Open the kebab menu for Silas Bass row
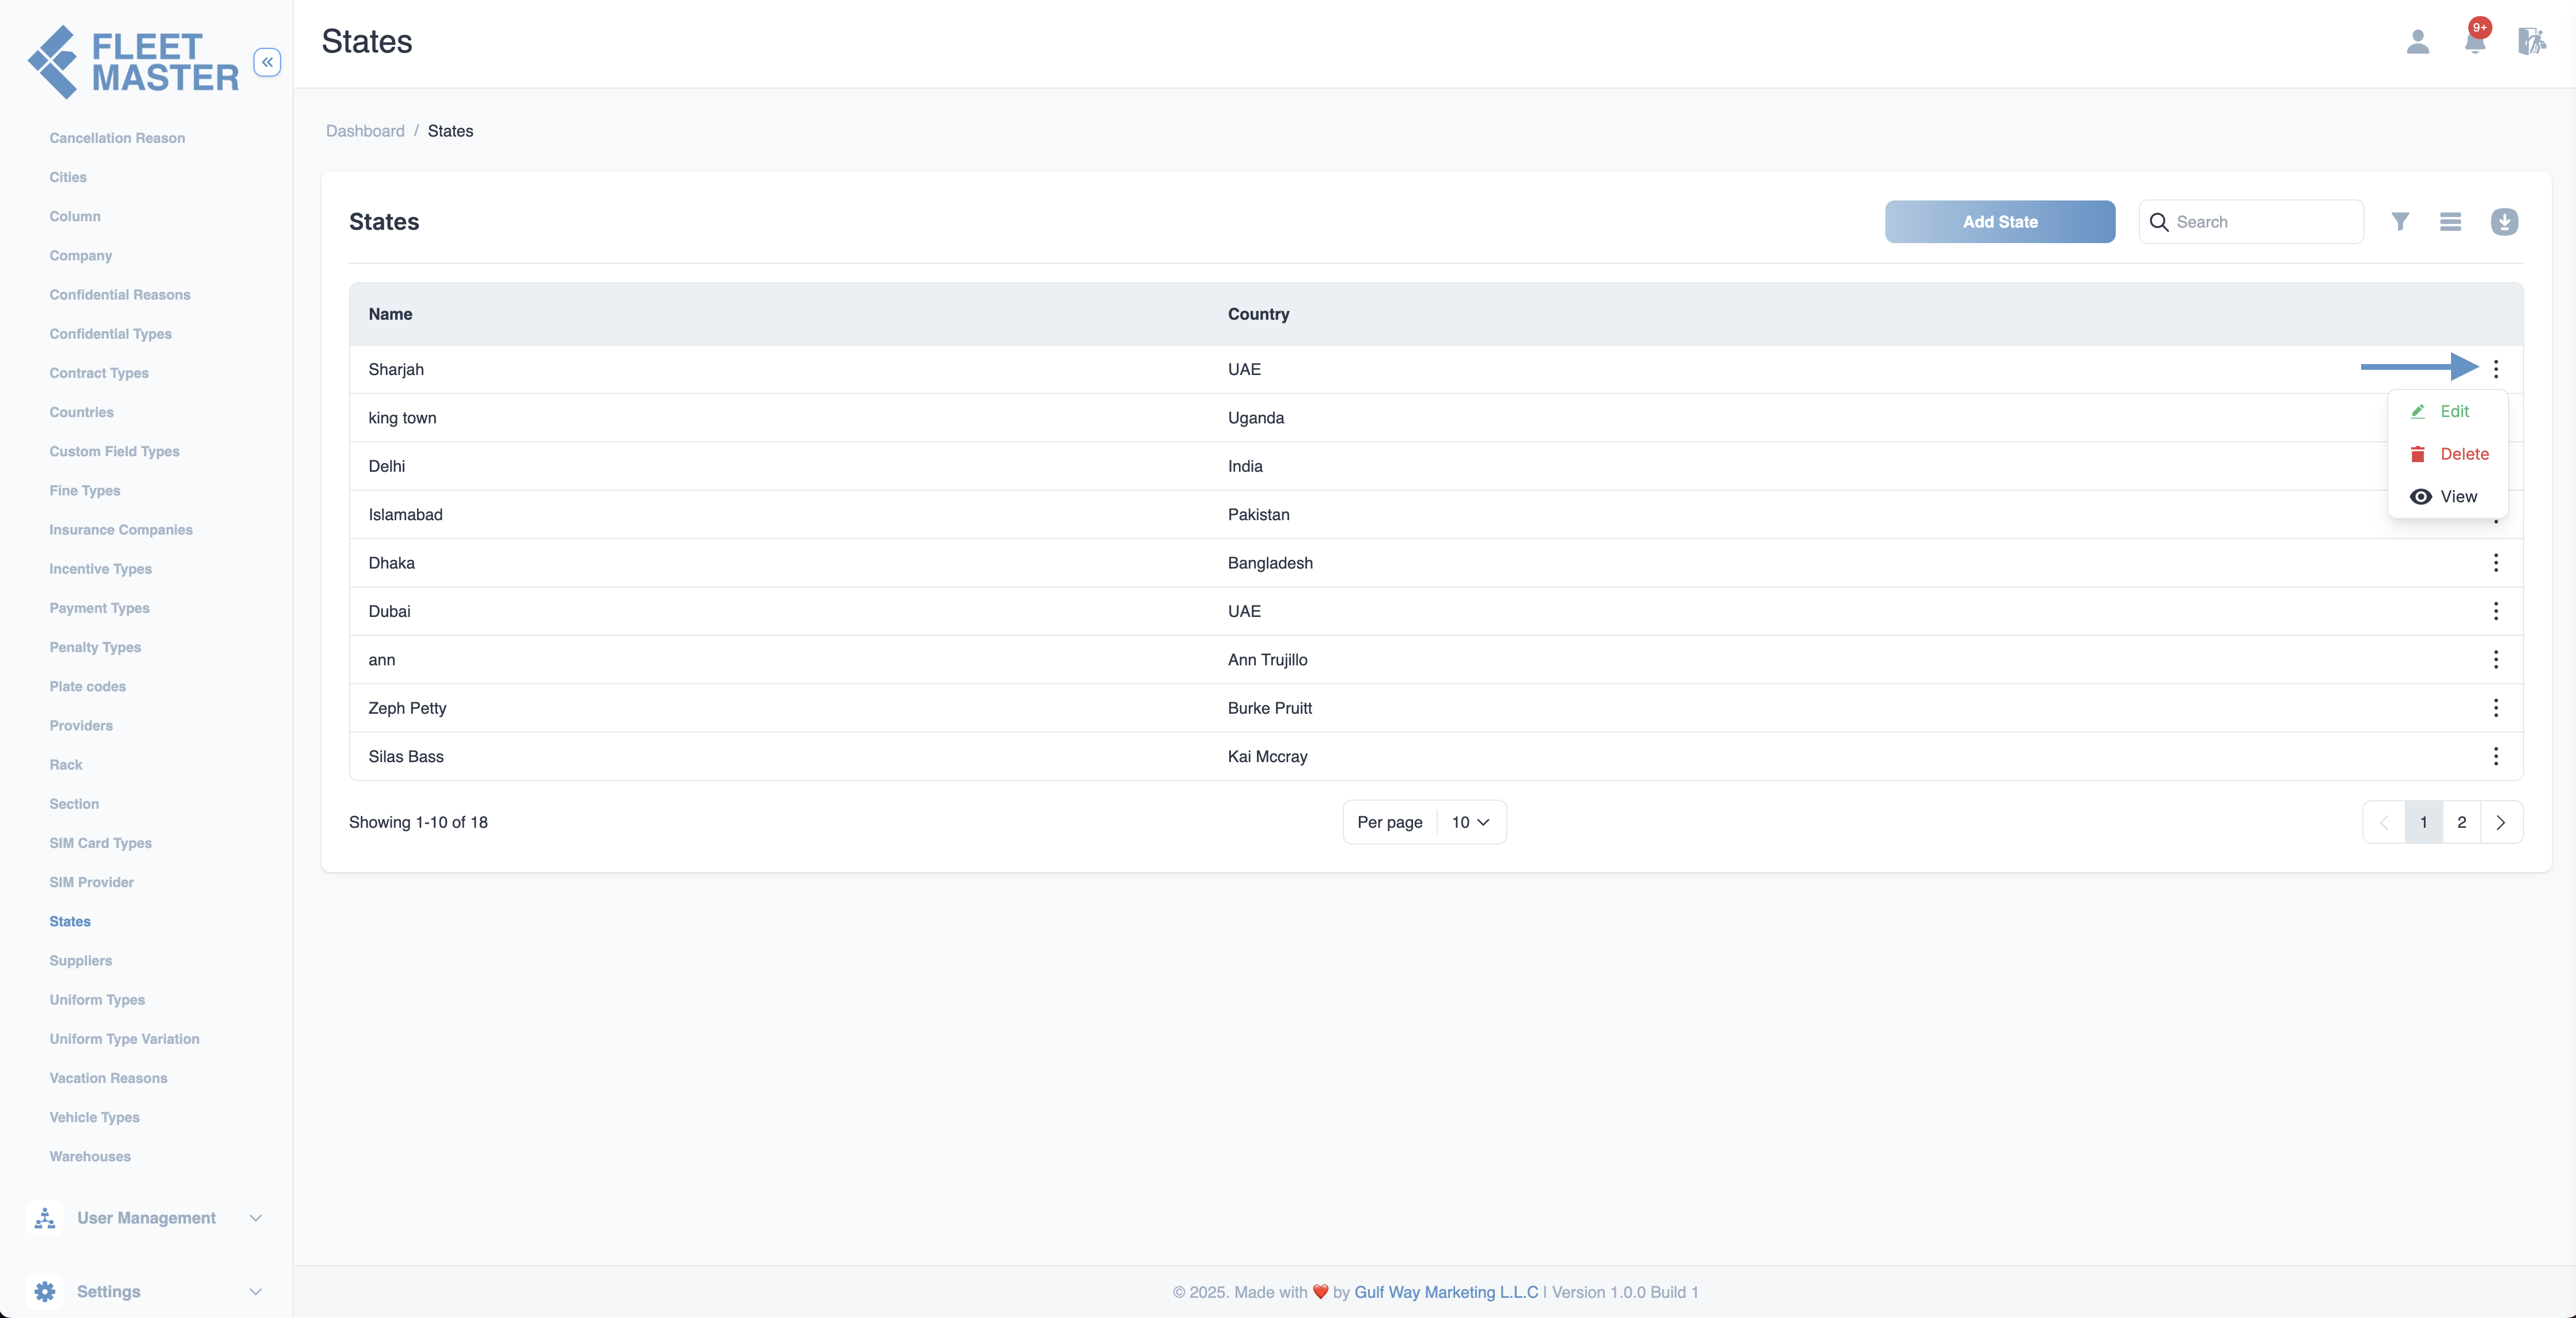2576x1318 pixels. [x=2496, y=757]
